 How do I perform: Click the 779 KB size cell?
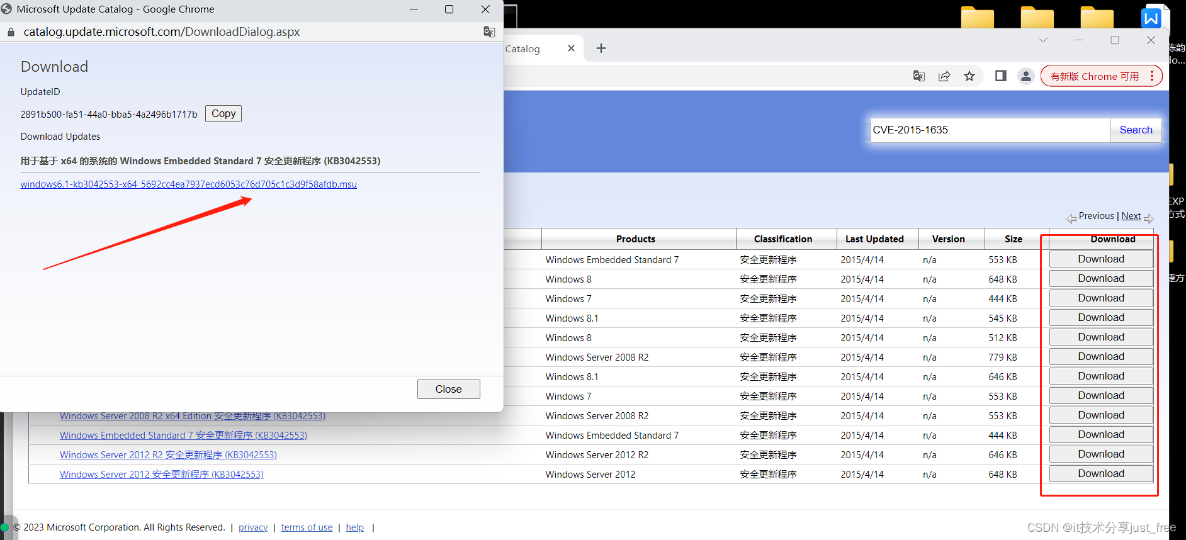point(1003,357)
